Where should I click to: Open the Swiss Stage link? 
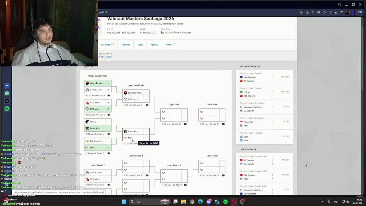coord(105,57)
